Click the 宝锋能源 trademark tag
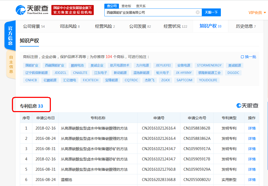 (x=111, y=80)
